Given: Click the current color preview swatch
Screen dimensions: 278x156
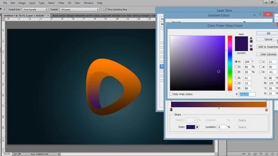Looking at the screenshot, I should click(242, 47).
